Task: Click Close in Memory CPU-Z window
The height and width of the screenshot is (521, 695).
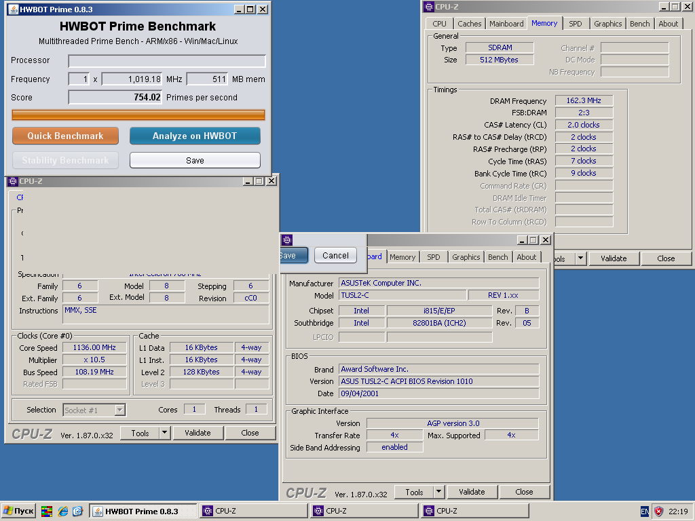Action: point(666,258)
